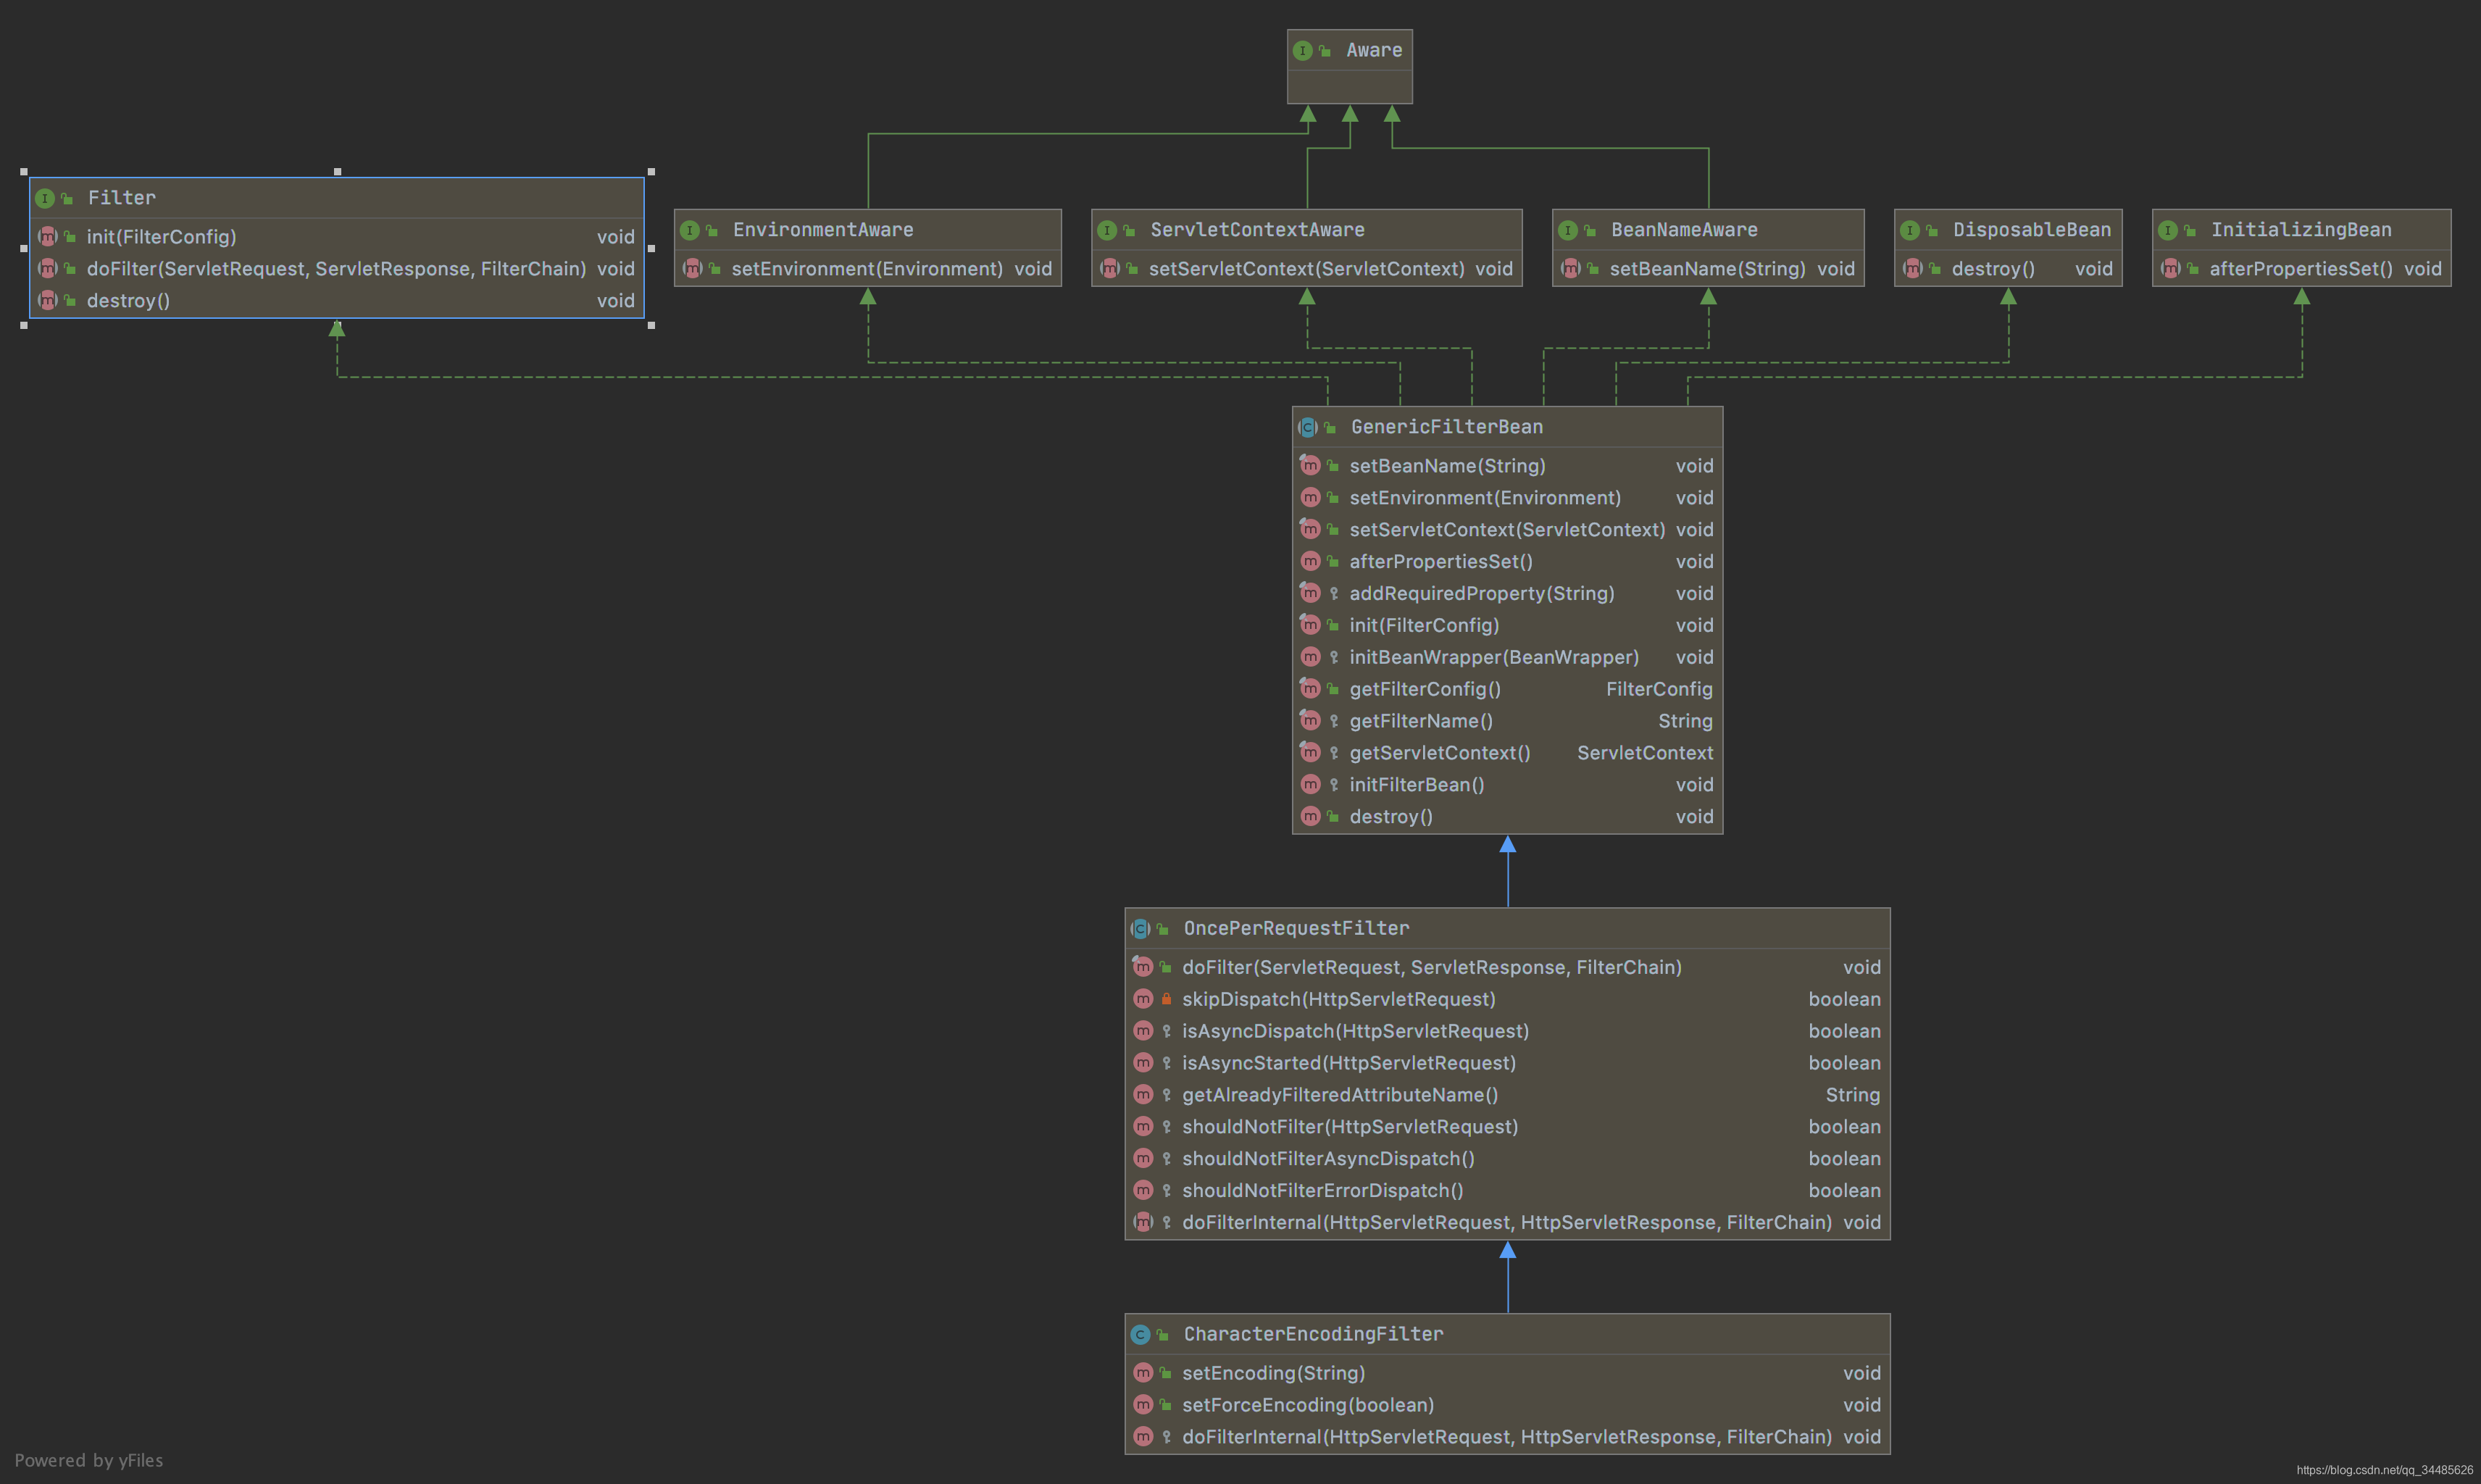
Task: Click the method icon beside setEncoding(String)
Action: 1143,1373
